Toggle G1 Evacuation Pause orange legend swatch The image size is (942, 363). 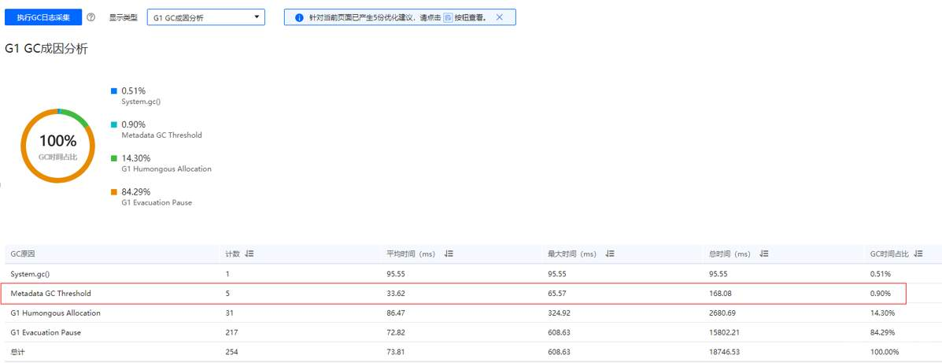[x=115, y=192]
